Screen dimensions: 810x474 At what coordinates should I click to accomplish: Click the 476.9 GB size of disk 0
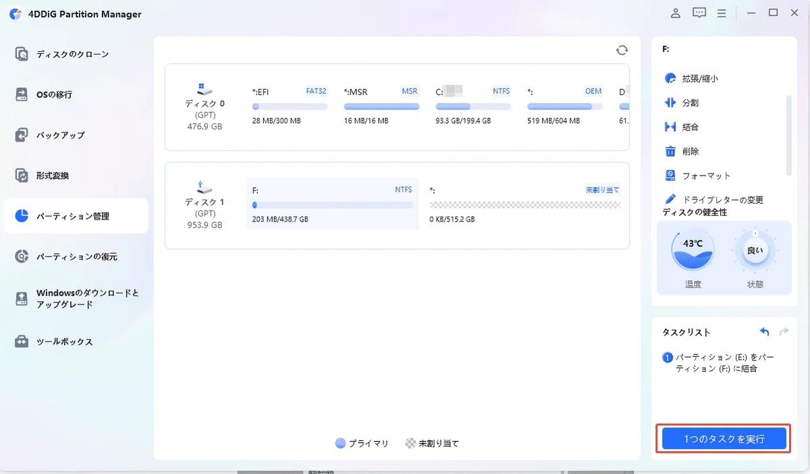tap(205, 126)
